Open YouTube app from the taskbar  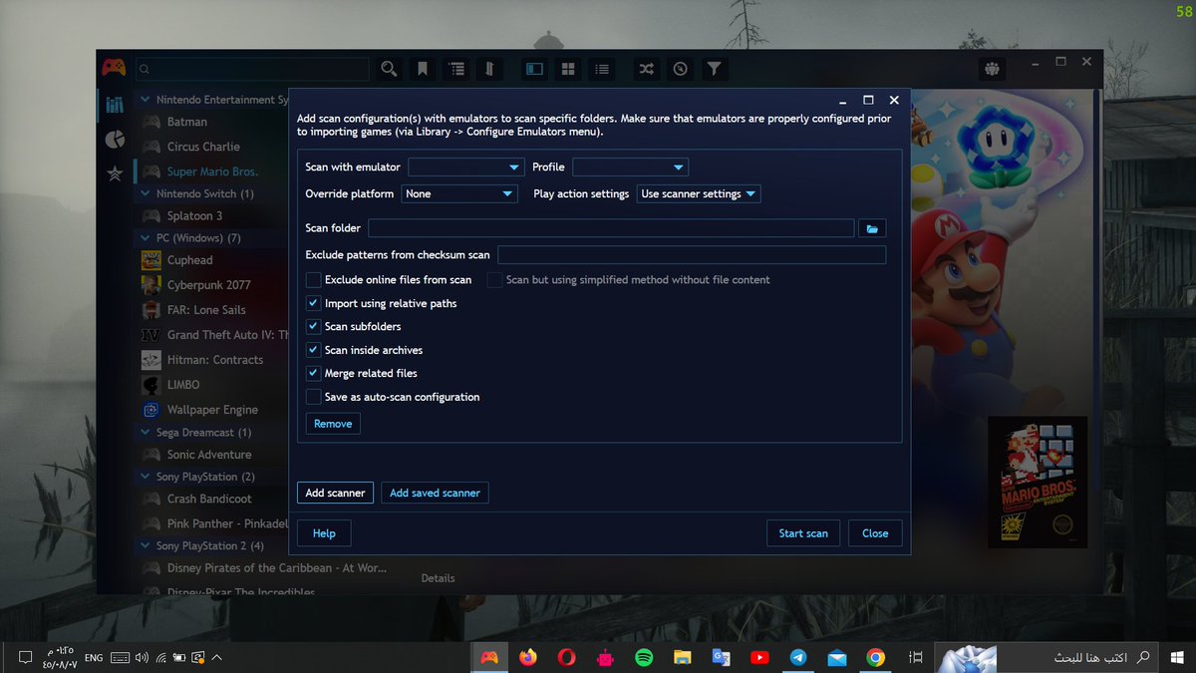(759, 657)
